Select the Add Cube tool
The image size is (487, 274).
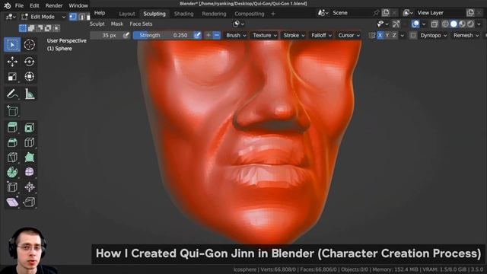pyautogui.click(x=12, y=110)
